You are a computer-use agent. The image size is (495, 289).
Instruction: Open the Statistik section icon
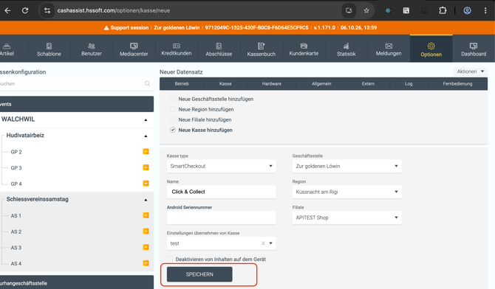[x=346, y=46]
